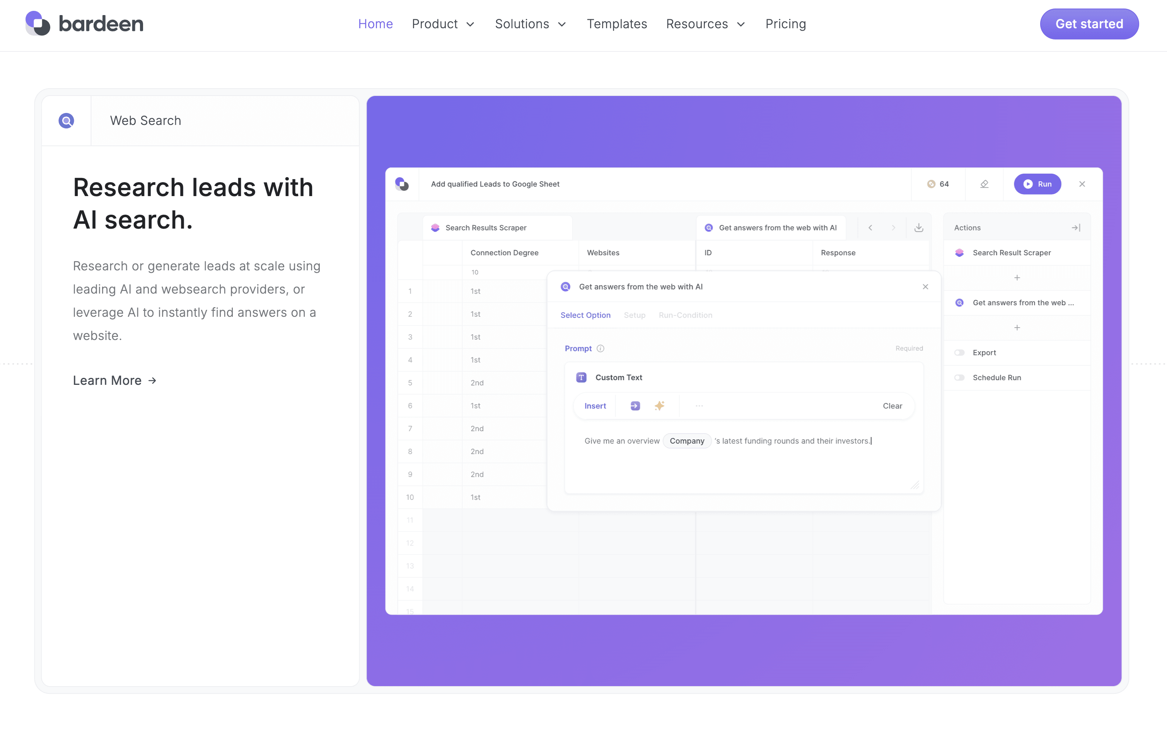This screenshot has width=1167, height=731.
Task: Expand the Resources menu
Action: 706,24
